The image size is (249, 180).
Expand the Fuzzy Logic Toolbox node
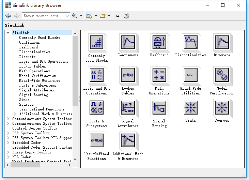[8, 152]
